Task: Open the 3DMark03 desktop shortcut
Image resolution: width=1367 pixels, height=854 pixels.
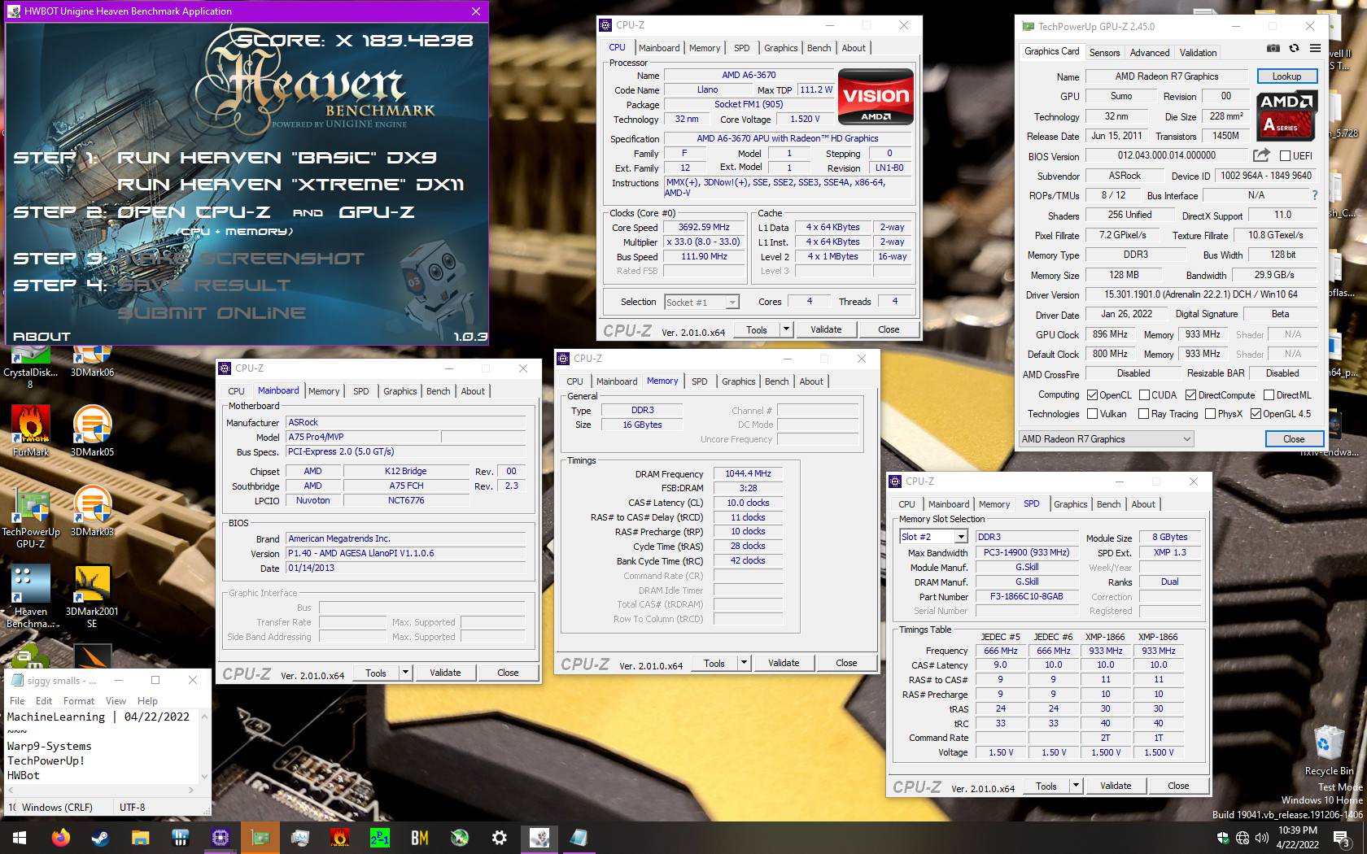Action: 92,512
